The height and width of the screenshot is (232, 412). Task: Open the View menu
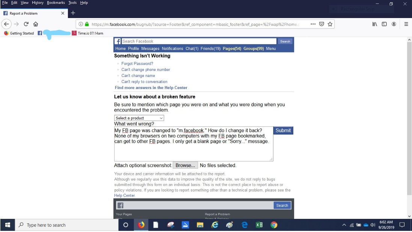coord(24,3)
